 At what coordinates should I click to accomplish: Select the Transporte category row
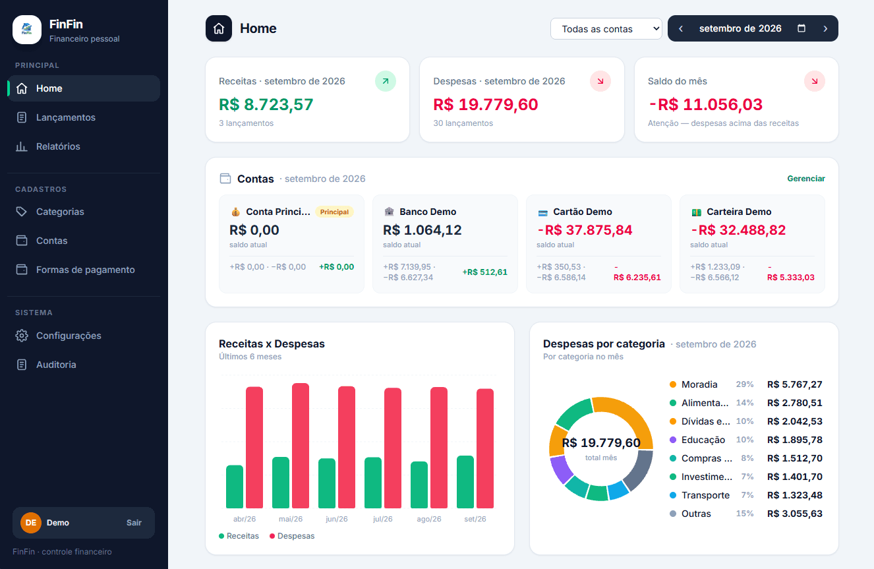click(x=745, y=495)
